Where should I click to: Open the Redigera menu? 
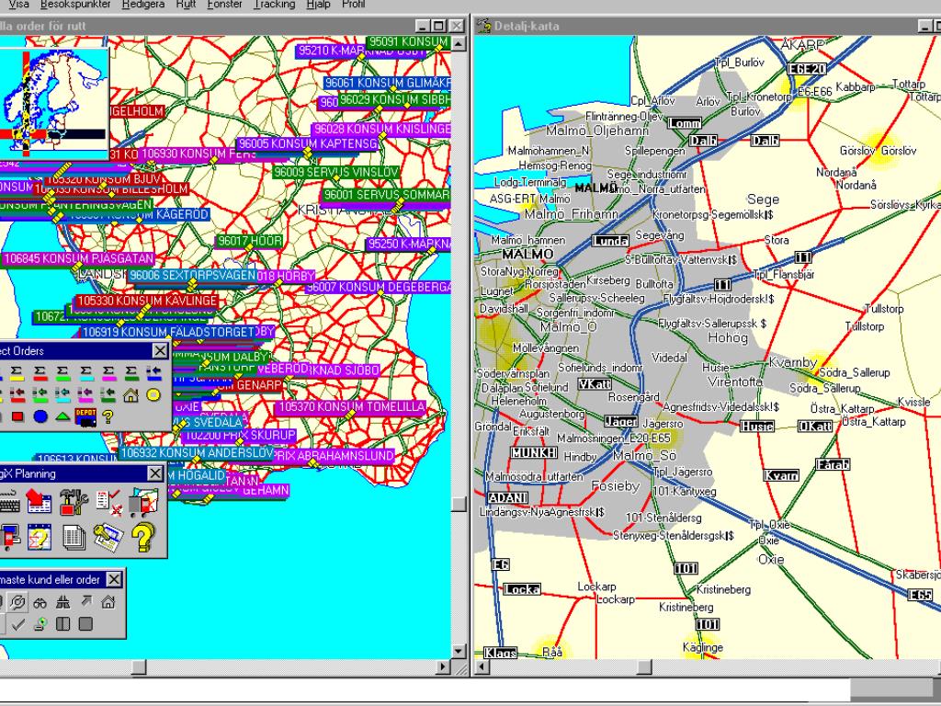coord(142,5)
